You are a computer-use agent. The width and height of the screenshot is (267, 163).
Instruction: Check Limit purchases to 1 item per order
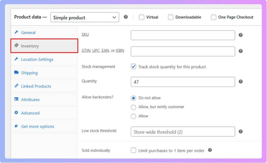(x=133, y=150)
